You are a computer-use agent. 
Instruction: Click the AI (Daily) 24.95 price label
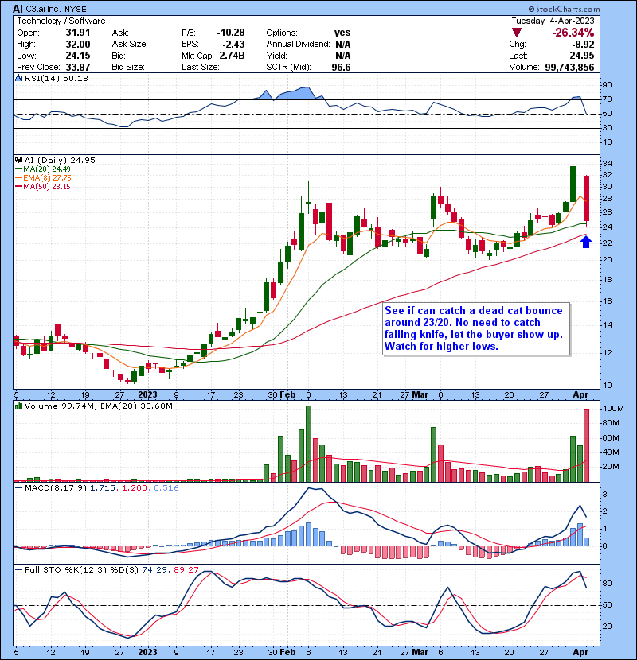pyautogui.click(x=60, y=161)
